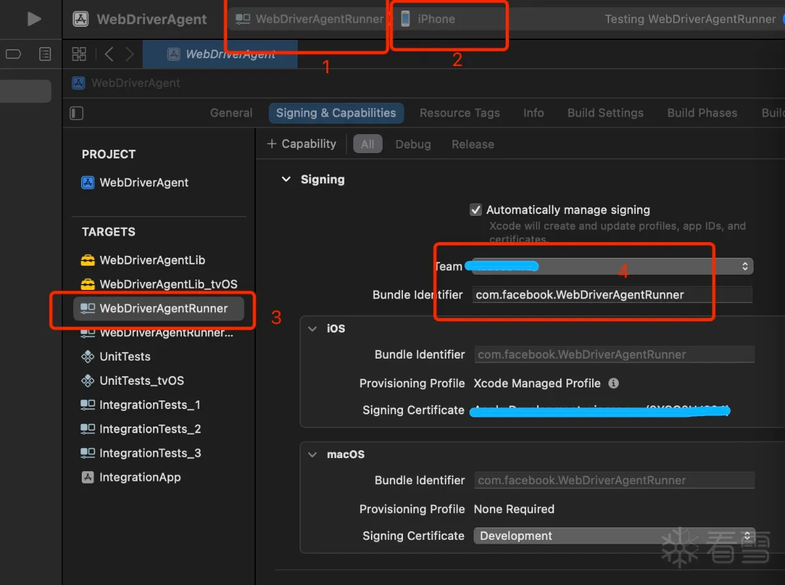Click the navigator list view icon
The height and width of the screenshot is (585, 785).
point(45,54)
